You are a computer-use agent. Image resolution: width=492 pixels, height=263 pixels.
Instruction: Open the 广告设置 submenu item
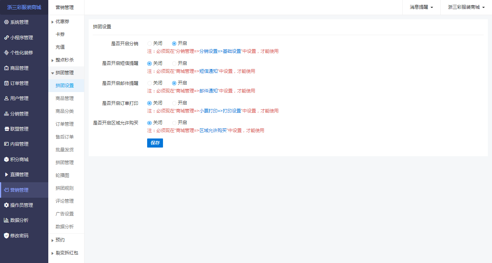click(x=66, y=214)
